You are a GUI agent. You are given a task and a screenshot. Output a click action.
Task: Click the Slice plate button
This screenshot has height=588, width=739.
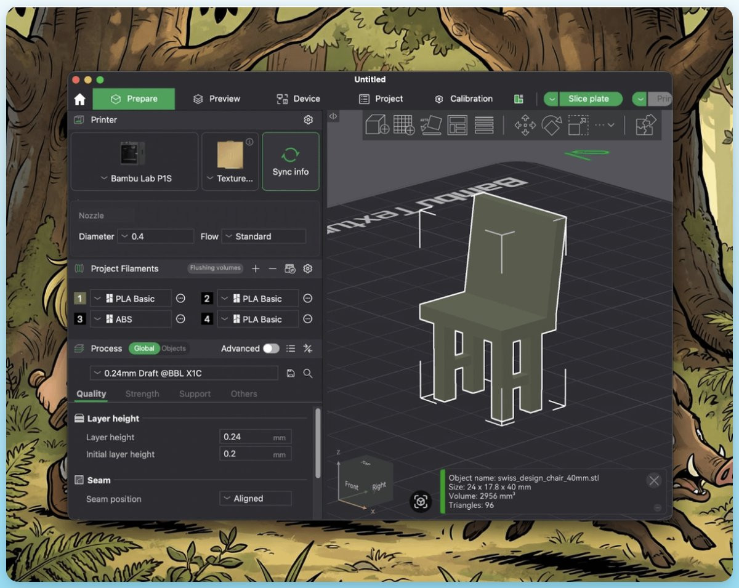(590, 99)
